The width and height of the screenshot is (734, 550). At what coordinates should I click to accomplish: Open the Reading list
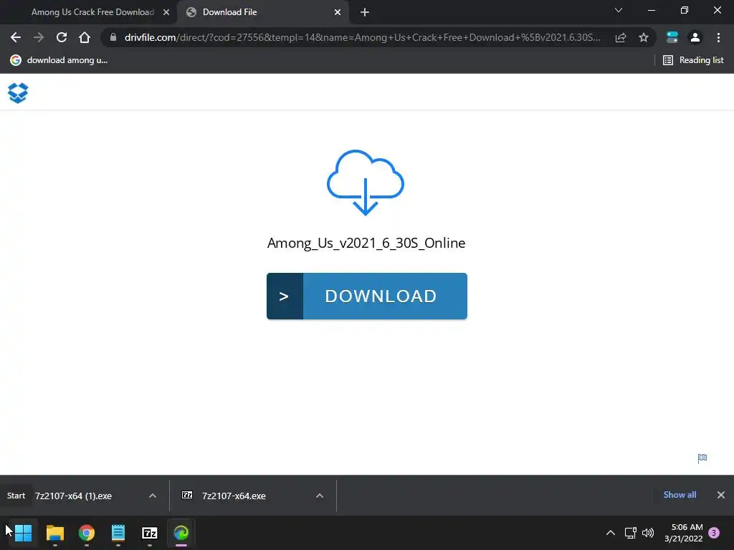point(693,60)
